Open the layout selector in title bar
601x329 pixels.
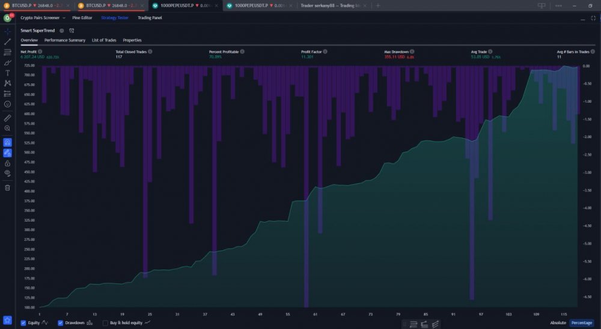click(x=542, y=6)
